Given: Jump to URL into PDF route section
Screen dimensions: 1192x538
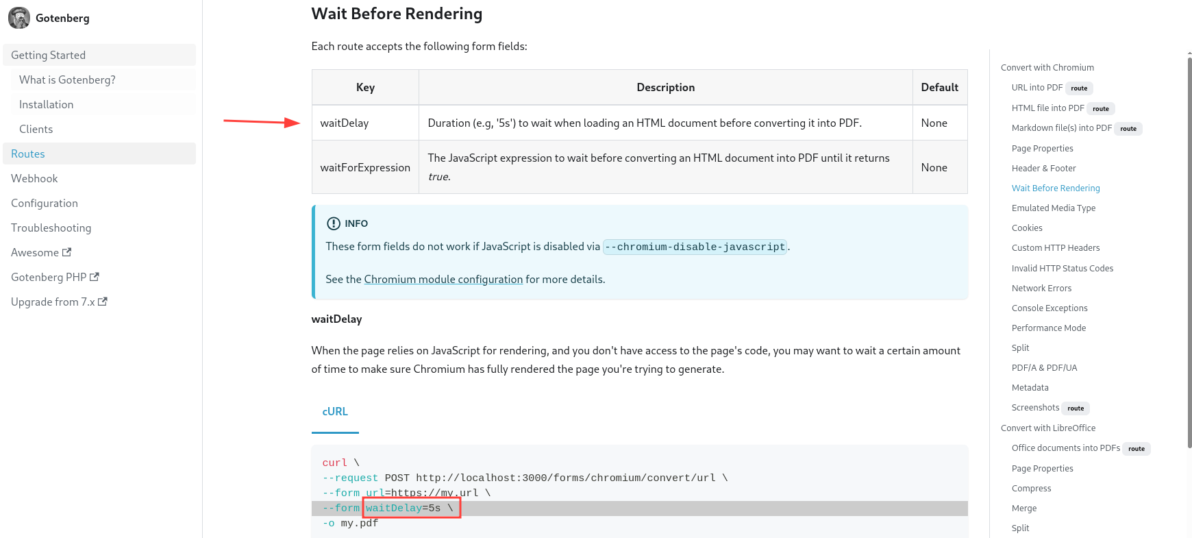Looking at the screenshot, I should [1036, 88].
